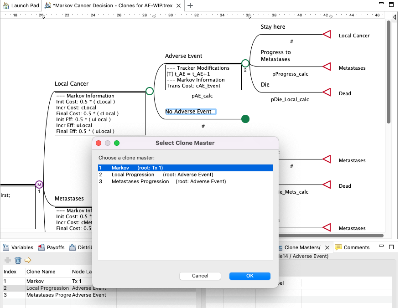This screenshot has height=308, width=400.
Task: Click the Comments speech-bubble icon
Action: point(338,247)
